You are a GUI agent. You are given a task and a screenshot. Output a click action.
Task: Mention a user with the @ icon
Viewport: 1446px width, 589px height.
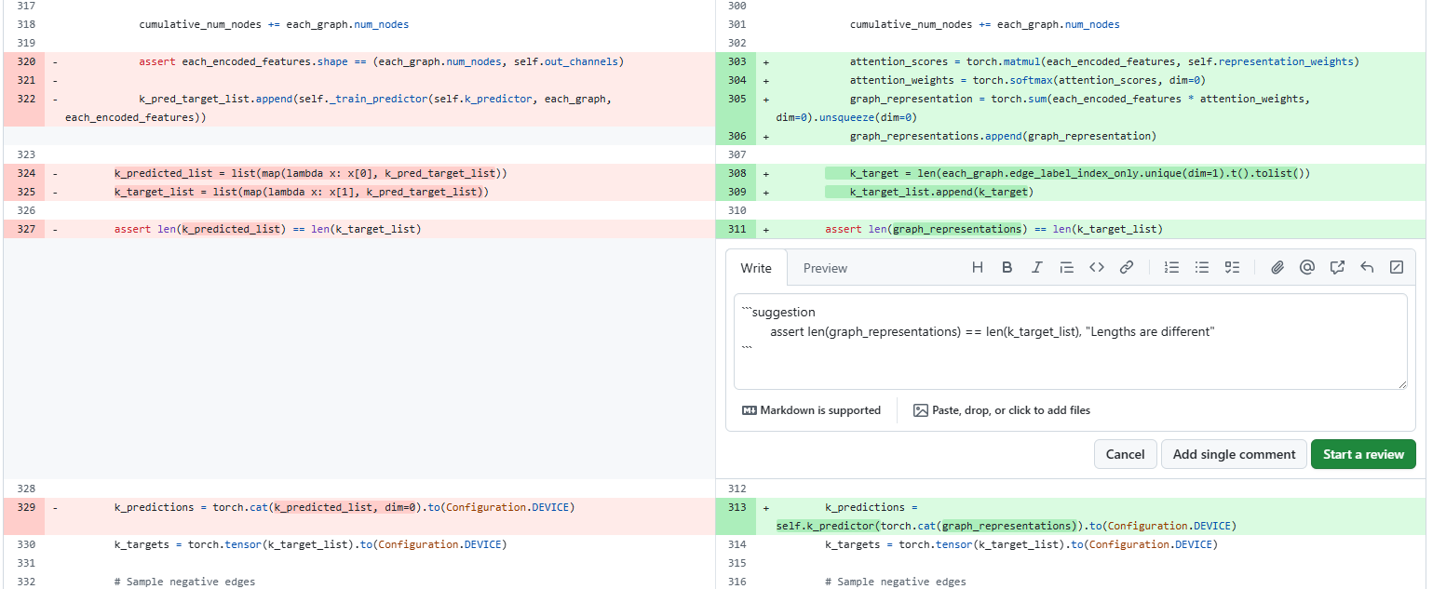(x=1307, y=267)
